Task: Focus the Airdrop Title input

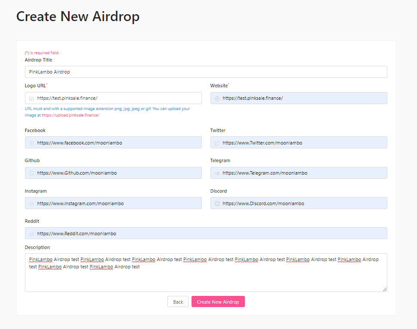Action: 206,72
